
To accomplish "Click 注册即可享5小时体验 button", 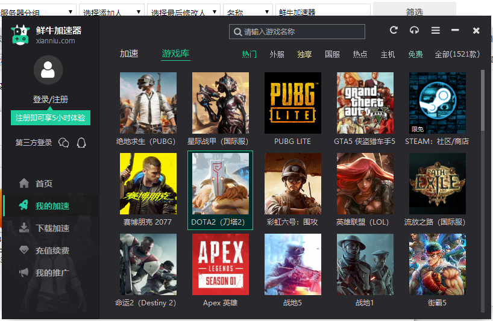I will (x=51, y=118).
